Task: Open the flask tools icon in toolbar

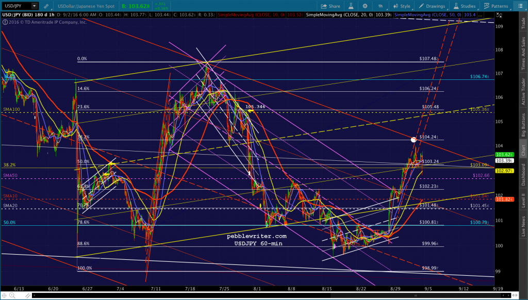Action: 351,6
